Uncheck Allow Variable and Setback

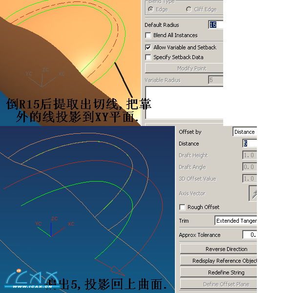pyautogui.click(x=148, y=47)
